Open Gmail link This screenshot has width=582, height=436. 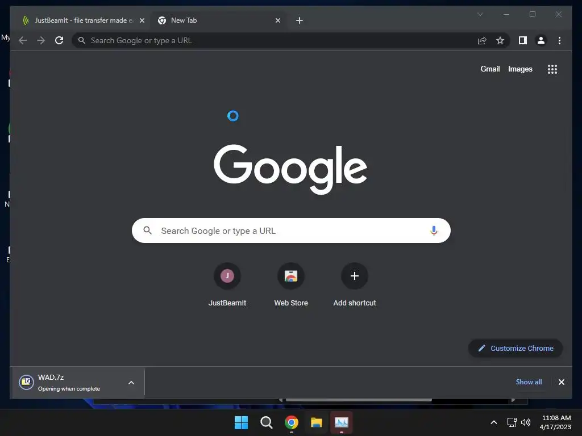[x=490, y=69]
